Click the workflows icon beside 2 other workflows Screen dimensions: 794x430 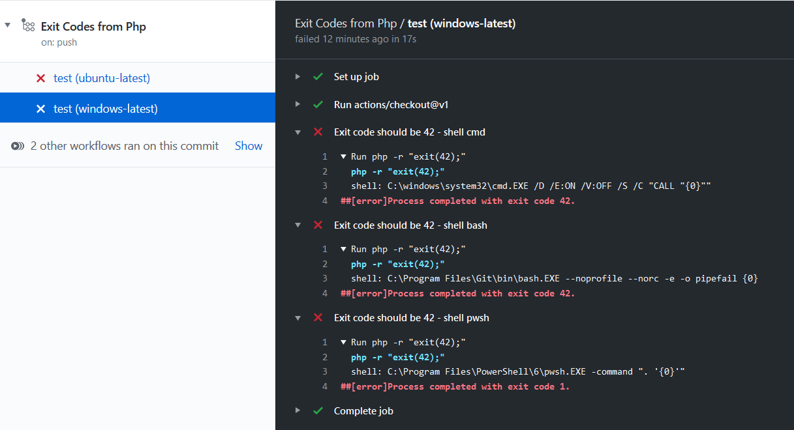tap(18, 146)
